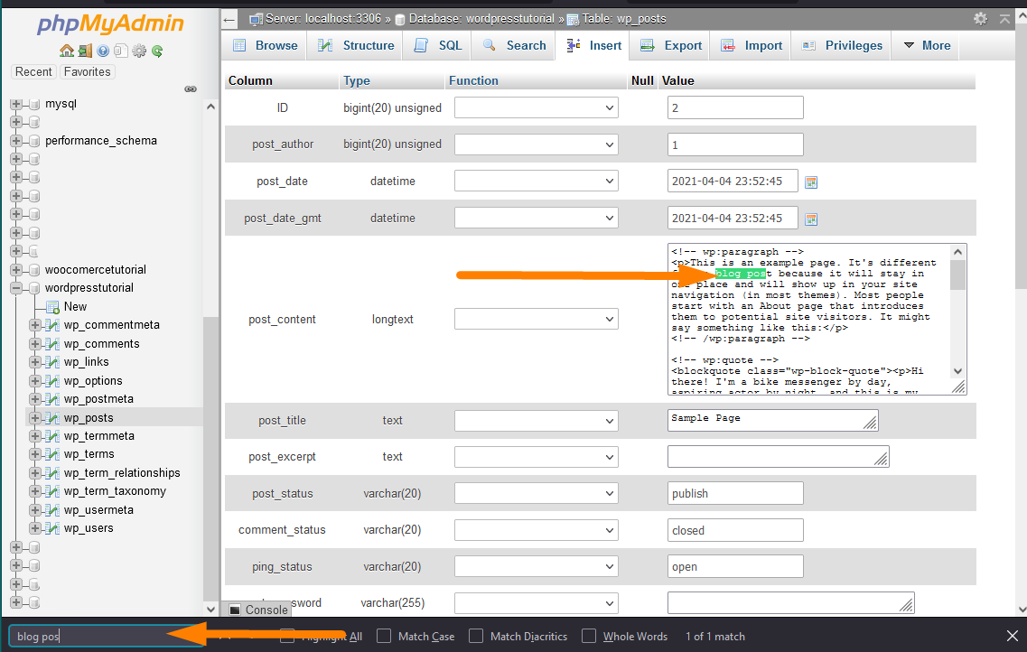Reload navigation panel green arrow icon
This screenshot has height=652, width=1027.
tap(157, 51)
